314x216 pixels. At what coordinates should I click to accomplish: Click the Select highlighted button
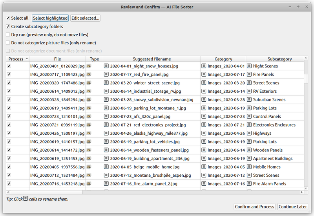click(50, 18)
